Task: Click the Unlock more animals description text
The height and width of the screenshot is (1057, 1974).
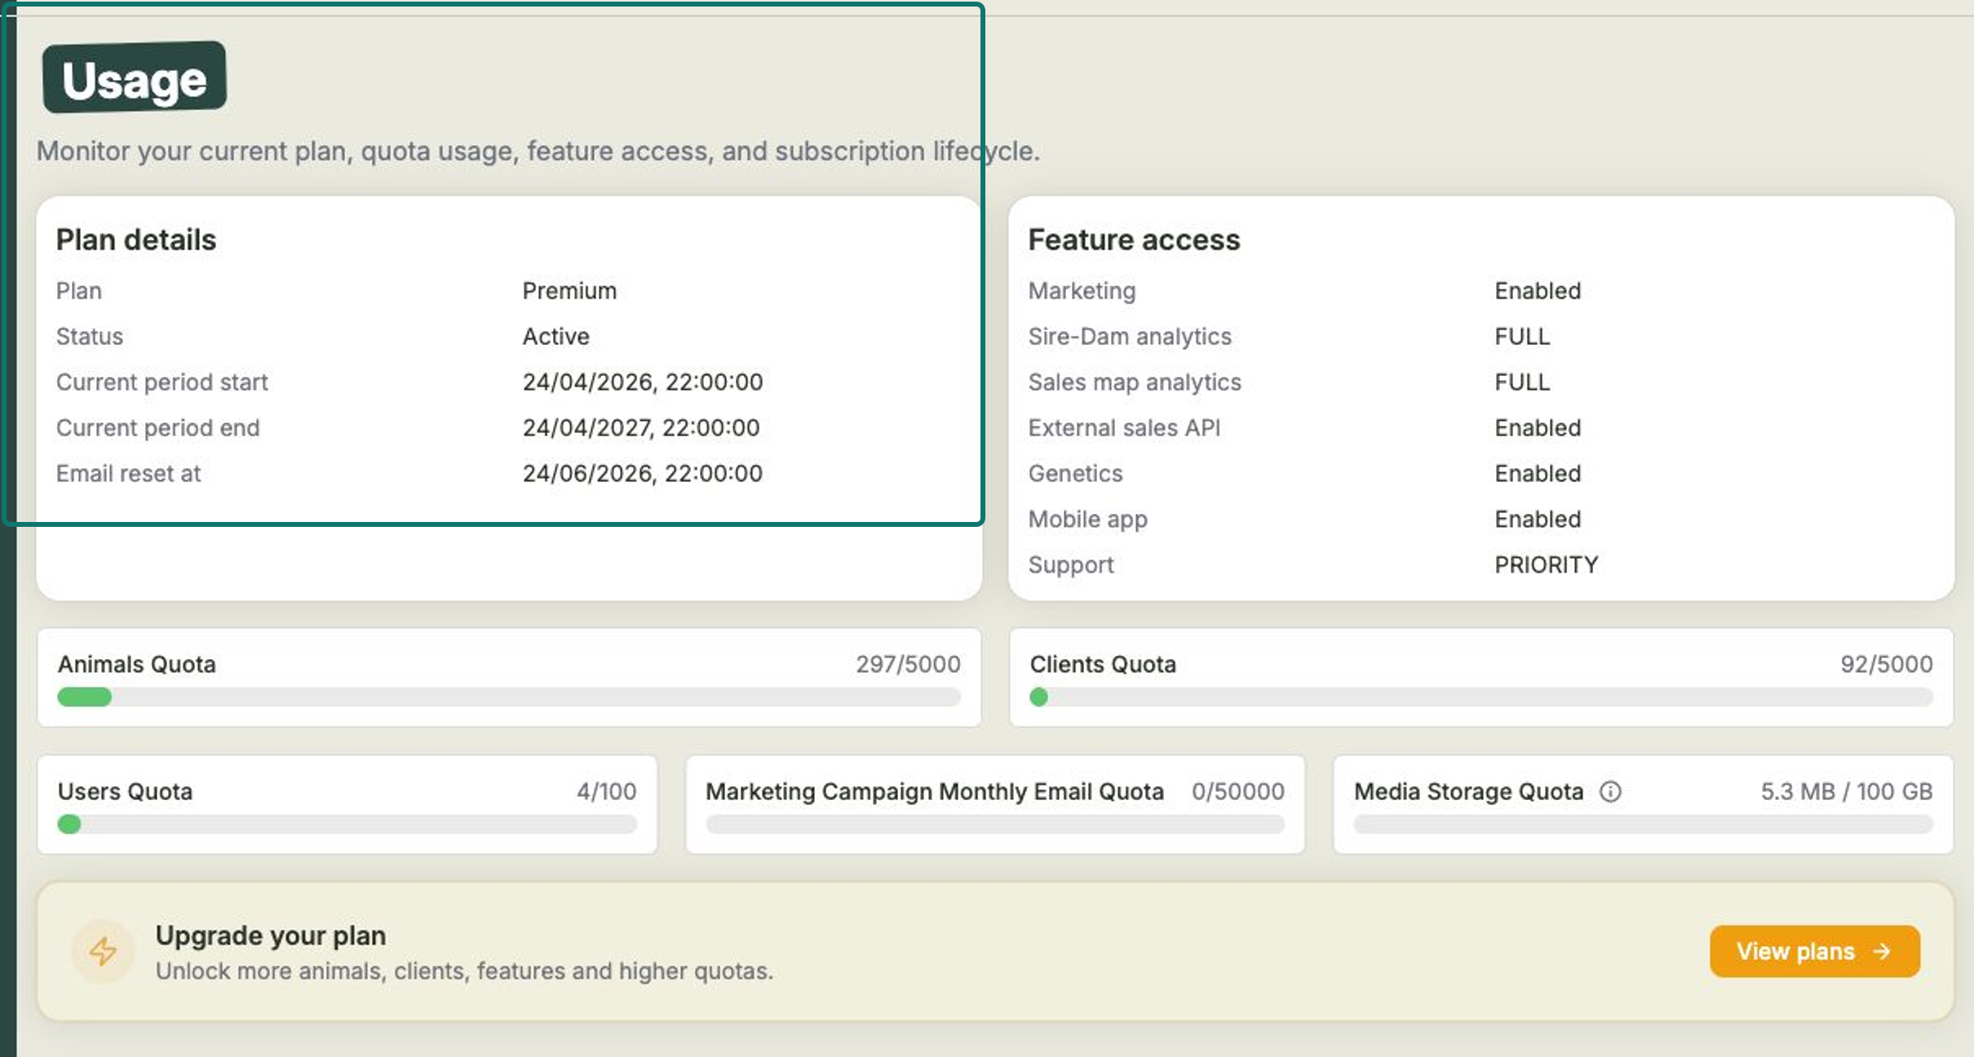Action: (464, 971)
